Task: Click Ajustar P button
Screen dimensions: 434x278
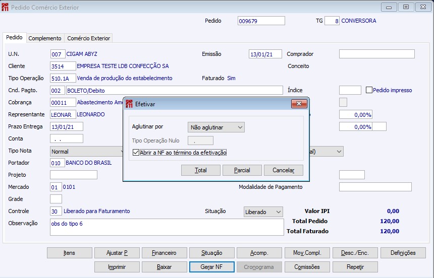Action: (x=117, y=253)
